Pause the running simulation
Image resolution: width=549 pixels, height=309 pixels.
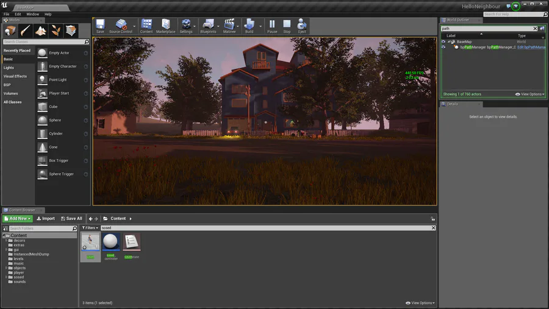[x=272, y=26]
